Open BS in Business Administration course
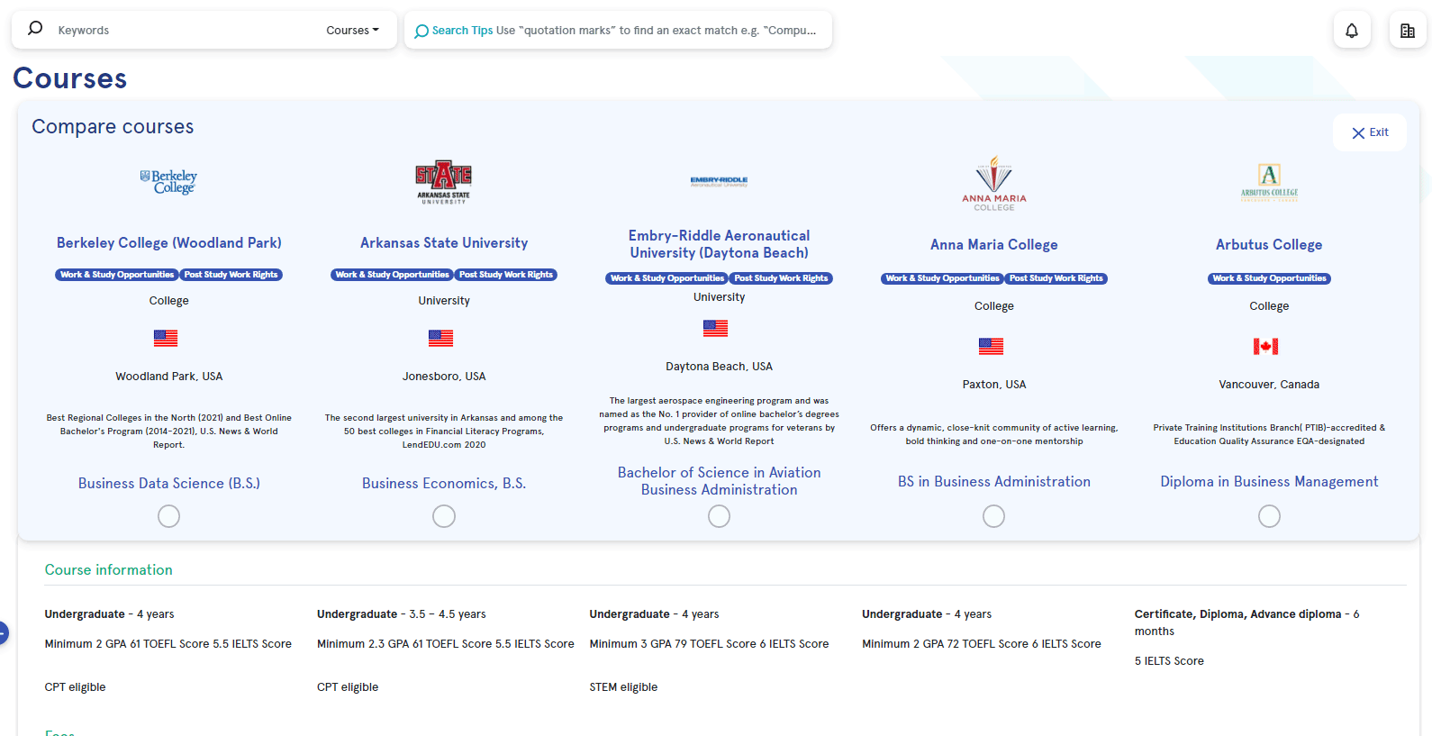The height and width of the screenshot is (736, 1432). tap(994, 482)
